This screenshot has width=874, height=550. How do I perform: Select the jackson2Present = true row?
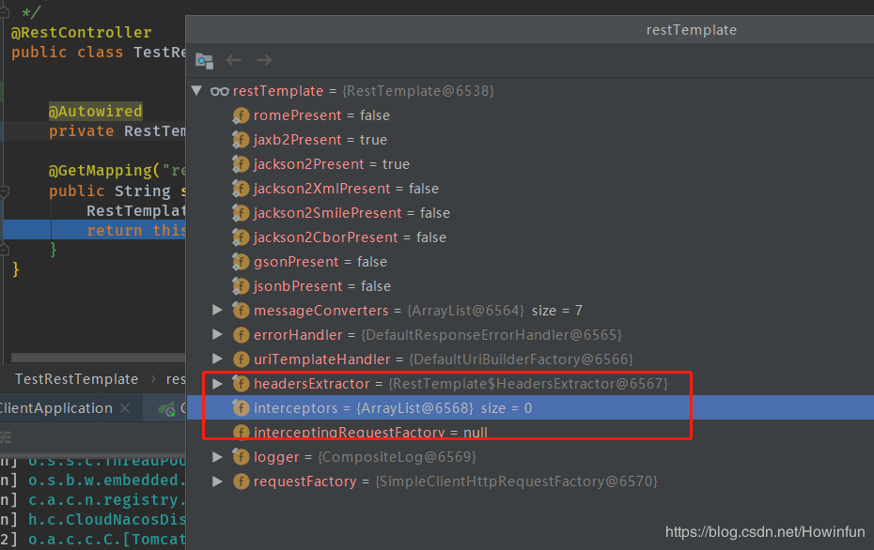point(530,164)
